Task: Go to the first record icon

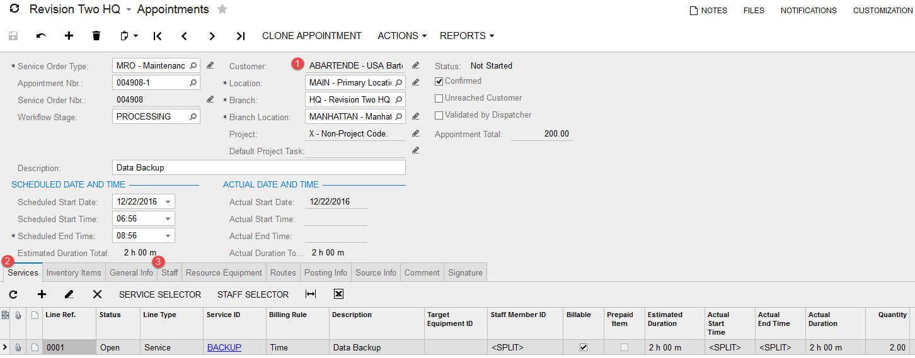Action: tap(158, 36)
